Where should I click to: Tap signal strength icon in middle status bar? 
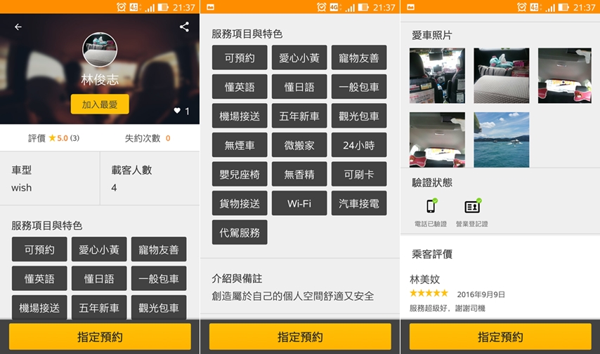click(350, 7)
